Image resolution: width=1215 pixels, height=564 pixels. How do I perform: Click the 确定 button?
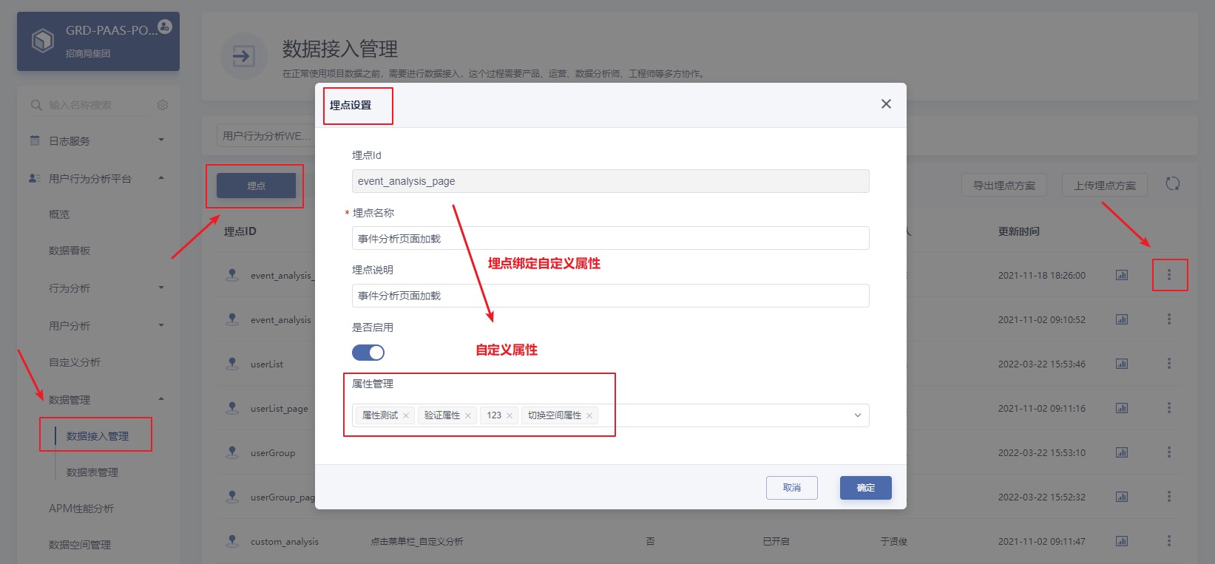pos(866,488)
